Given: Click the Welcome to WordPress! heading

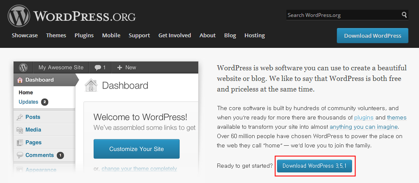Looking at the screenshot, I should click(140, 117).
